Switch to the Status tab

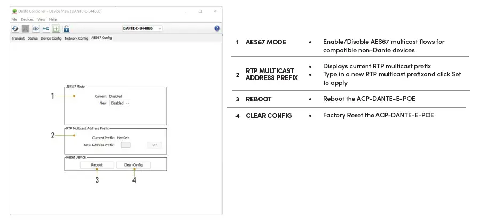point(33,38)
